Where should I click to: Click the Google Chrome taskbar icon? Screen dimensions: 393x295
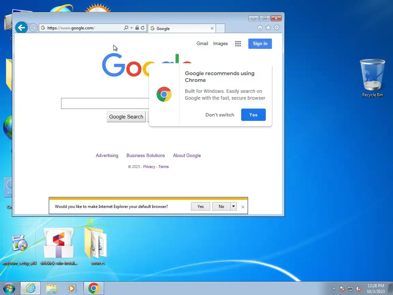pyautogui.click(x=93, y=288)
